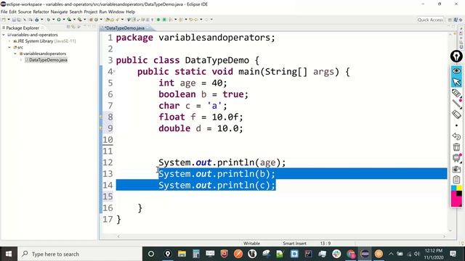Collapse the src folder node
465x261 pixels.
[9, 47]
